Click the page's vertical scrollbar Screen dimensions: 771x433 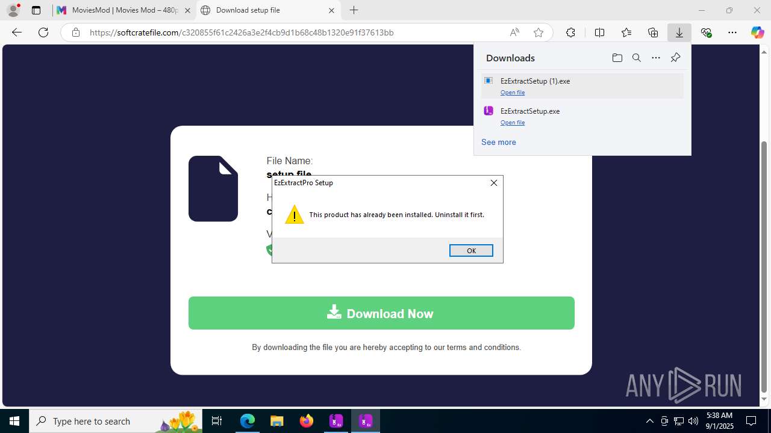pyautogui.click(x=764, y=267)
